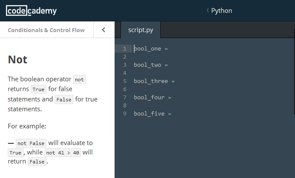Click the 'not' code snippet in instructions
This screenshot has height=178, width=295.
coord(80,80)
